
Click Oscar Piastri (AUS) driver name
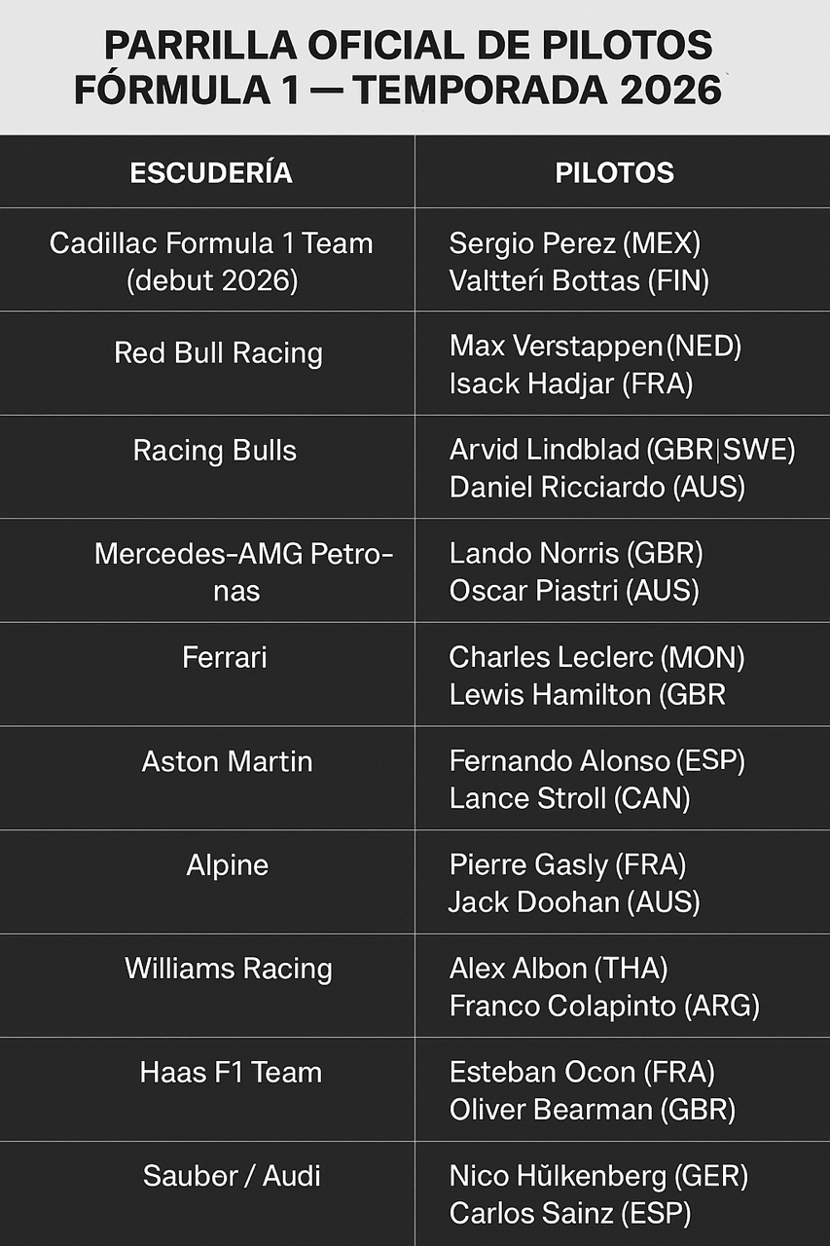[574, 590]
